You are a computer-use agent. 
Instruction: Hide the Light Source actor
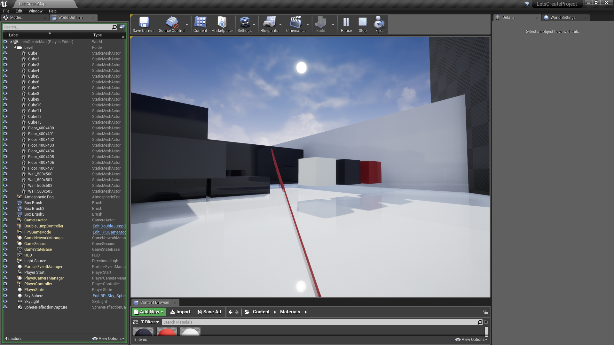pos(5,261)
